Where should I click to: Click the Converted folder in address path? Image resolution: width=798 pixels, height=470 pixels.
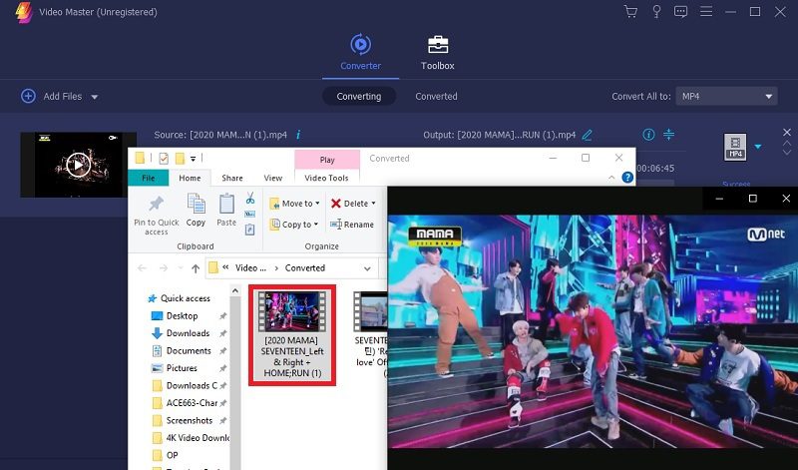click(304, 267)
